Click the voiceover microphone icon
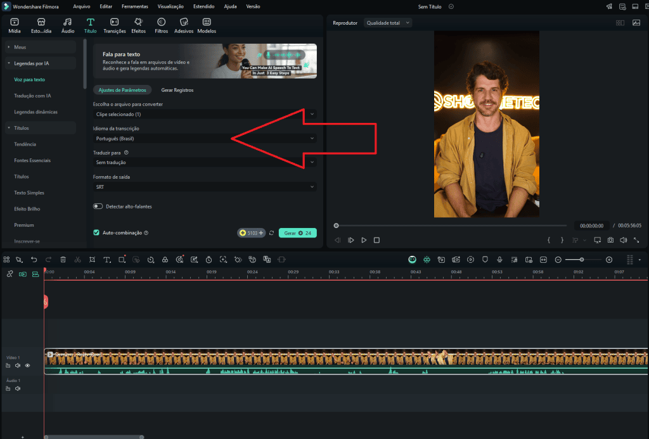Viewport: 649px width, 439px height. [499, 260]
